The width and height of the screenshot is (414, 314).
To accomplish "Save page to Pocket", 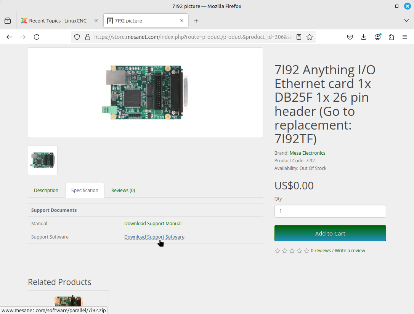I will pos(350,37).
